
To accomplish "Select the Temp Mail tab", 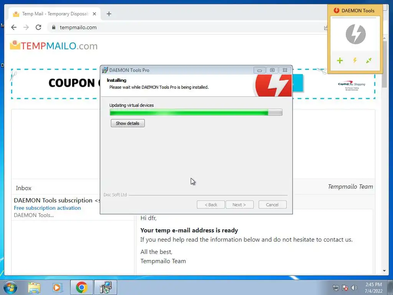I will point(54,14).
